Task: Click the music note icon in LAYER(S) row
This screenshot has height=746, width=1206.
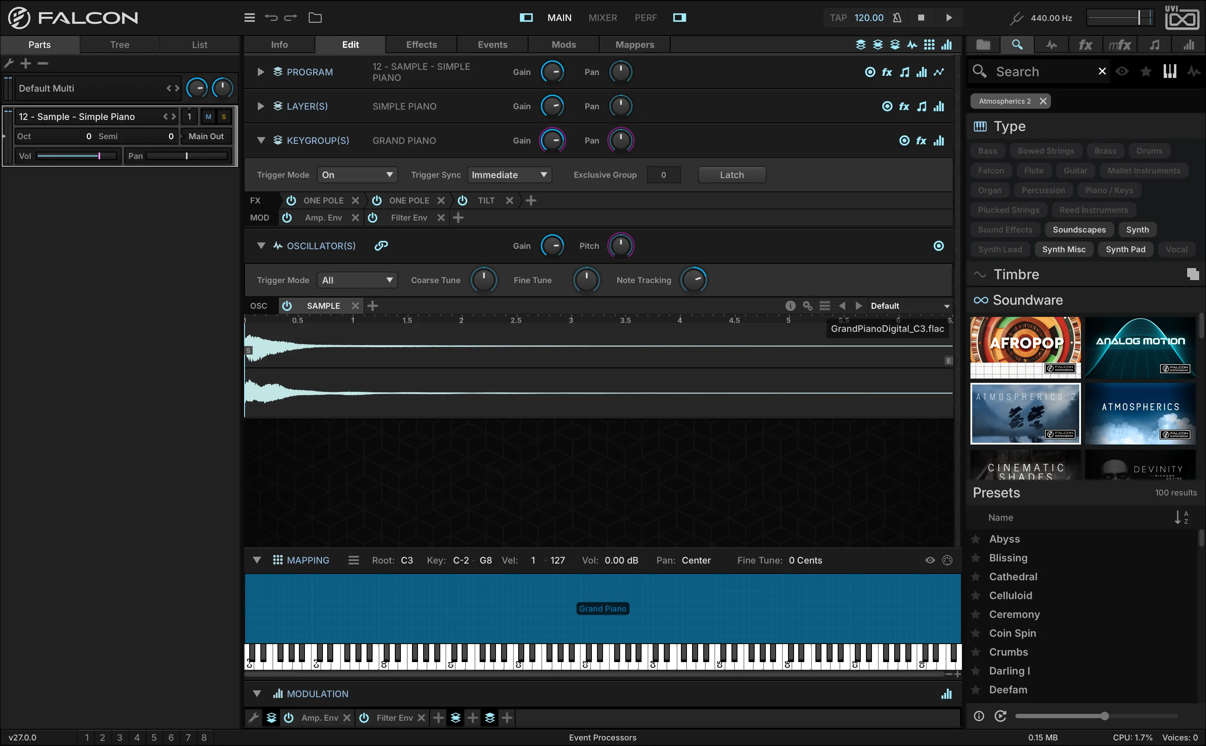Action: click(x=921, y=107)
